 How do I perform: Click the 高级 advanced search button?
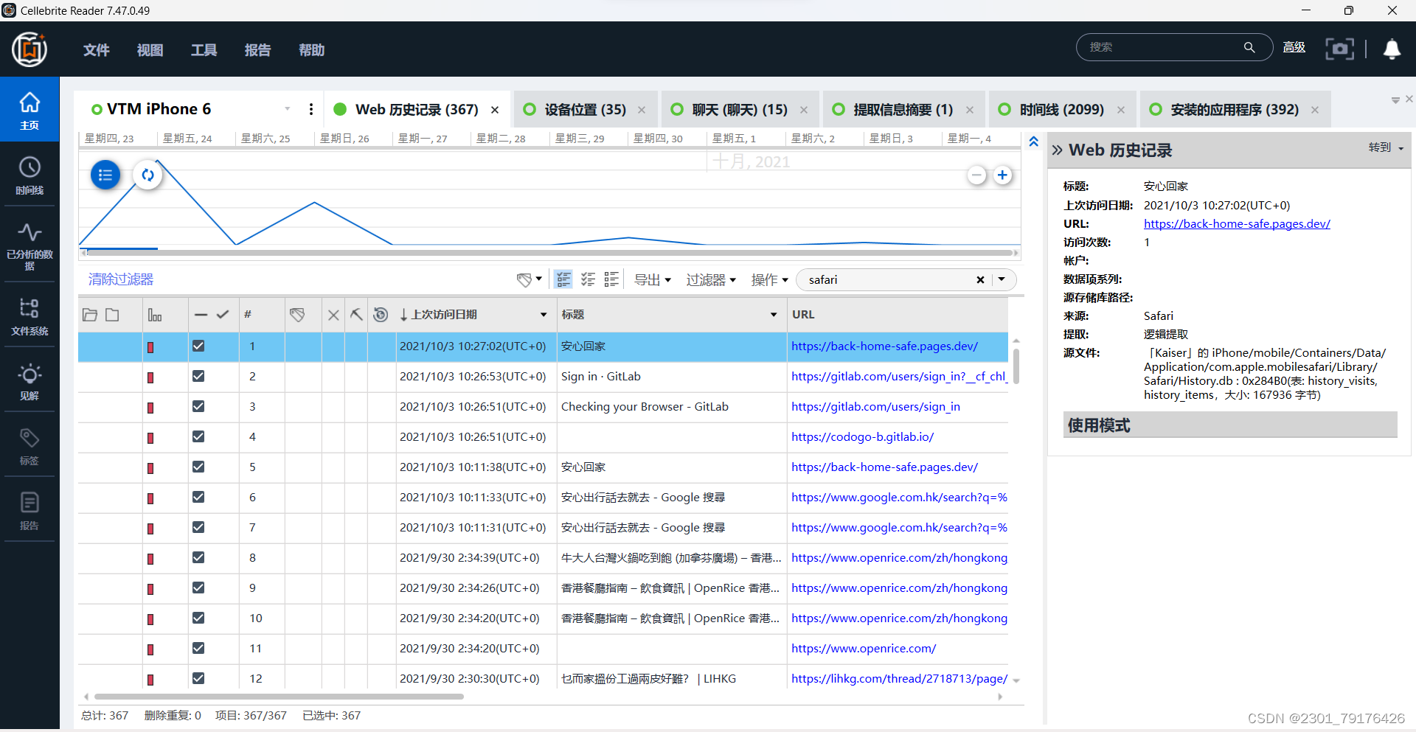tap(1294, 47)
